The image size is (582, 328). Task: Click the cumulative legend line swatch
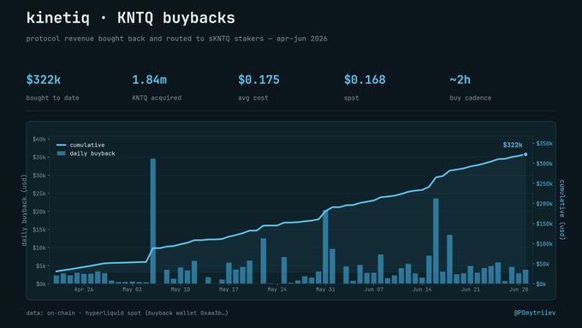point(62,145)
